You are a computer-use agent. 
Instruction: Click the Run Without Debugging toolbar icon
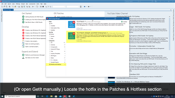(x=37, y=7)
